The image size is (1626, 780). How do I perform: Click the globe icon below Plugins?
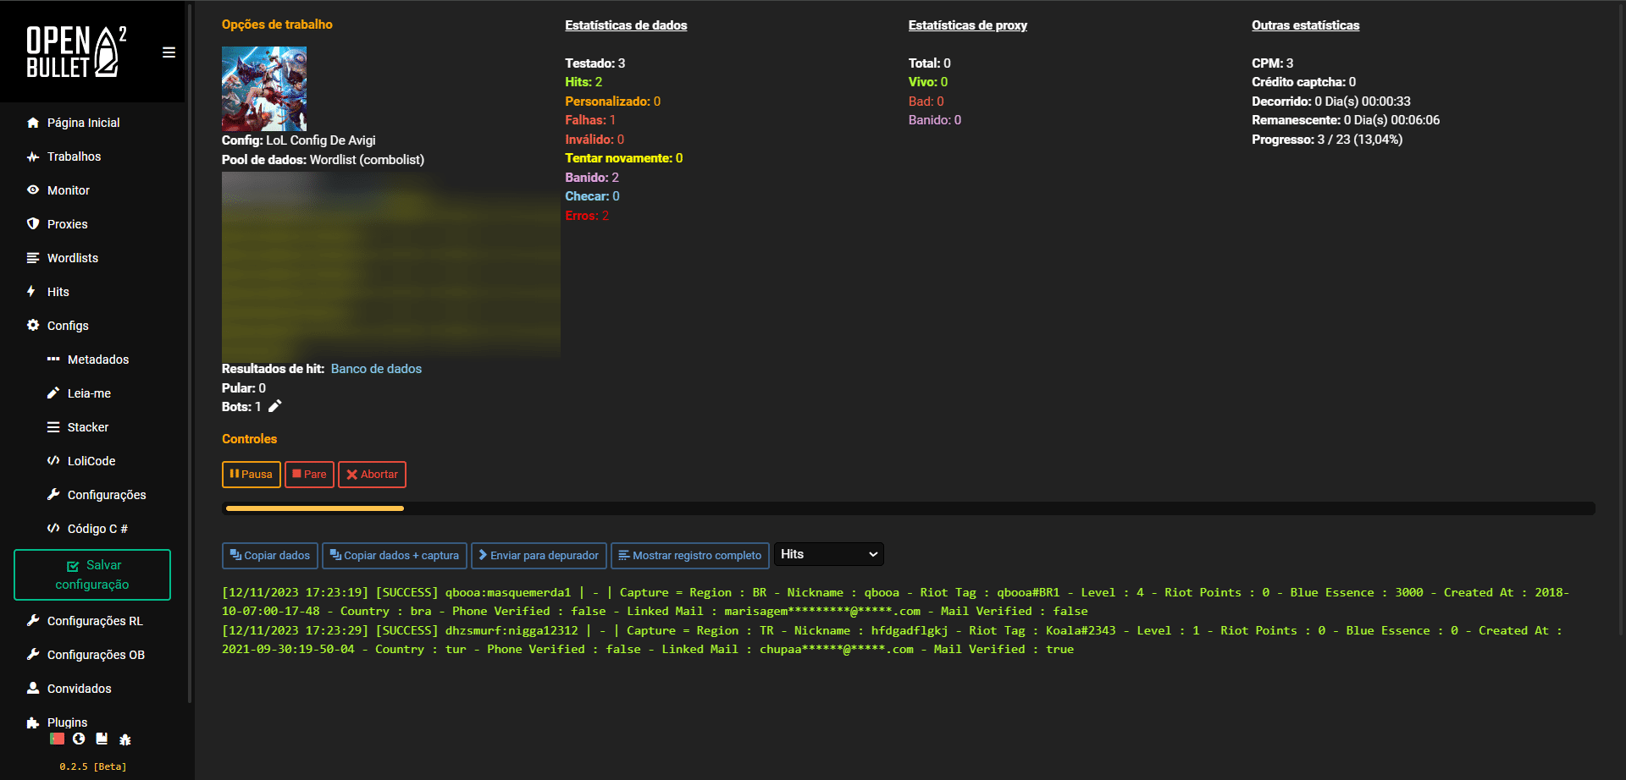pyautogui.click(x=79, y=739)
